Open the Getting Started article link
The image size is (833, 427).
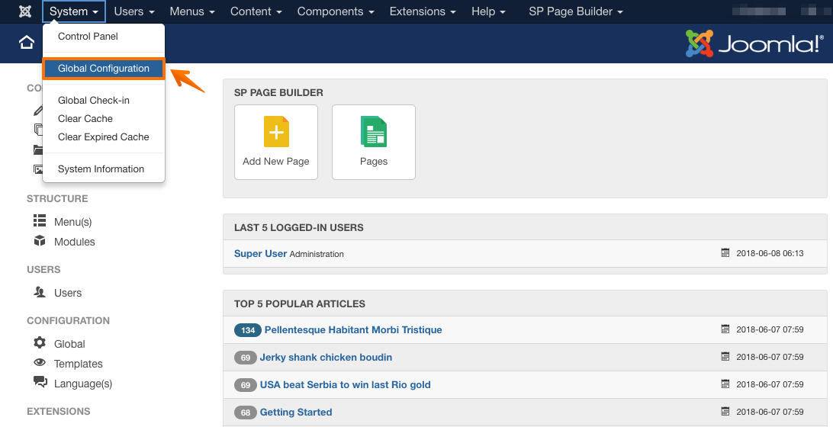(296, 412)
